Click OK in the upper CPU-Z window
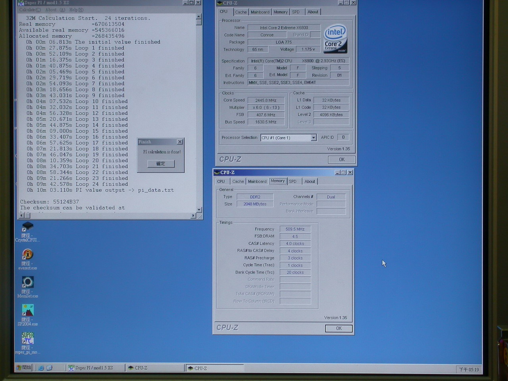The width and height of the screenshot is (508, 381). point(342,159)
